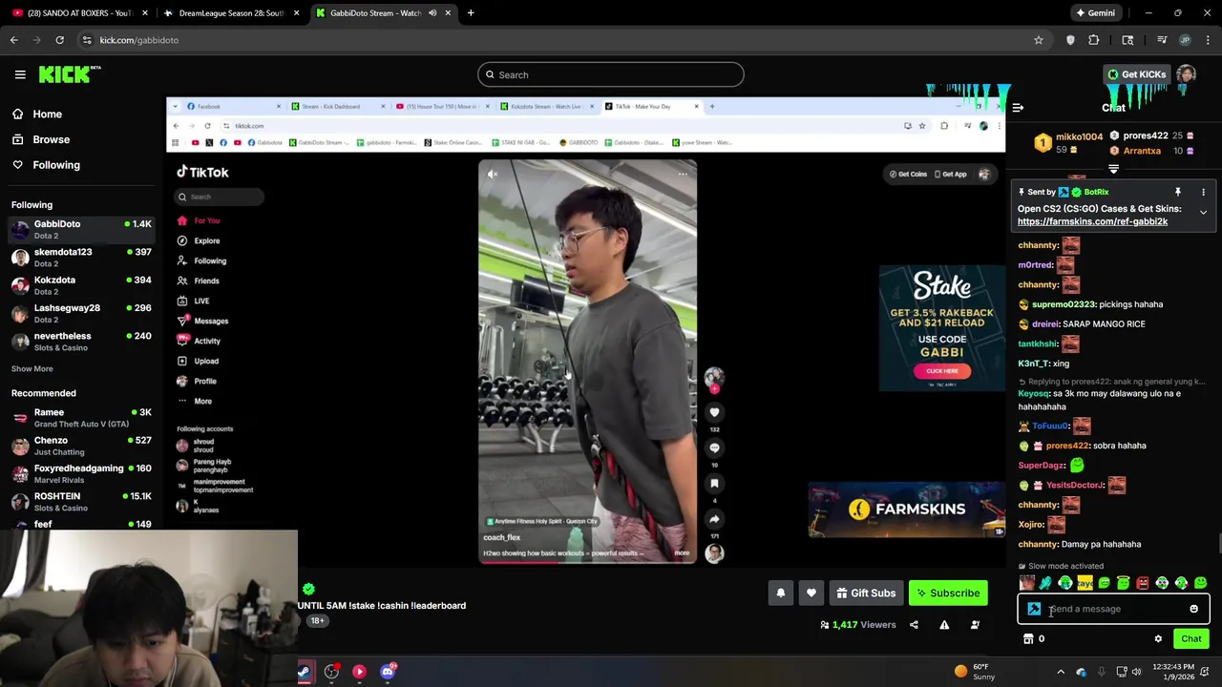Click the Kick logo
The height and width of the screenshot is (687, 1222).
[x=69, y=74]
